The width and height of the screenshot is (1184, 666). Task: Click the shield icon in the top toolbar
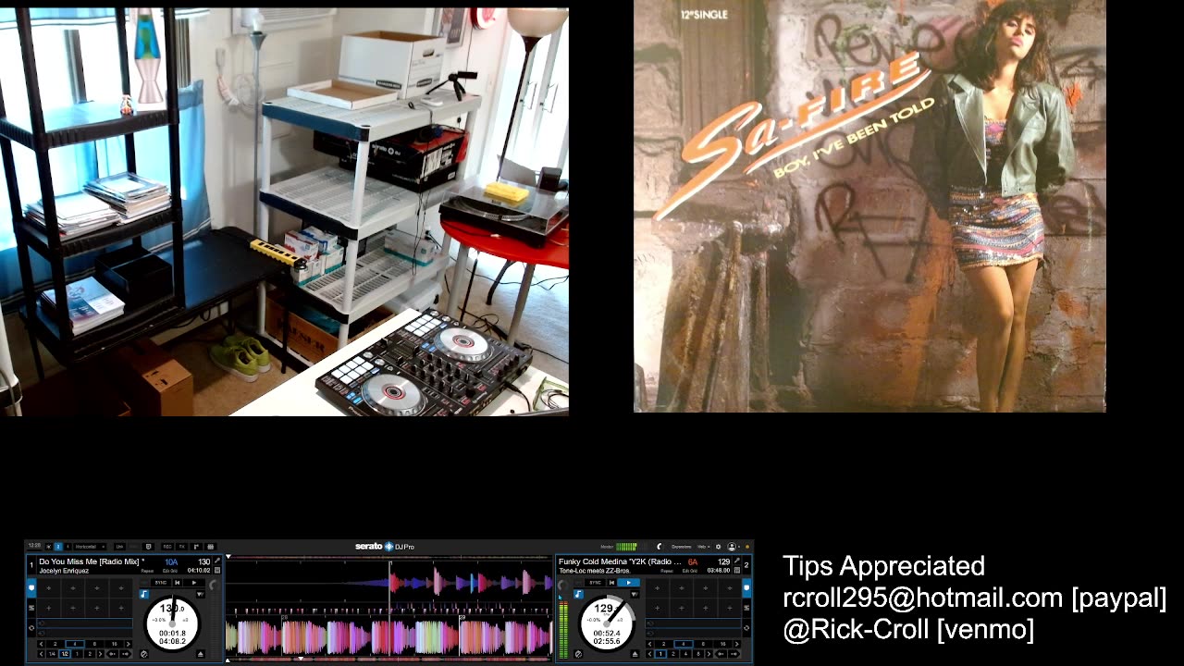click(148, 547)
